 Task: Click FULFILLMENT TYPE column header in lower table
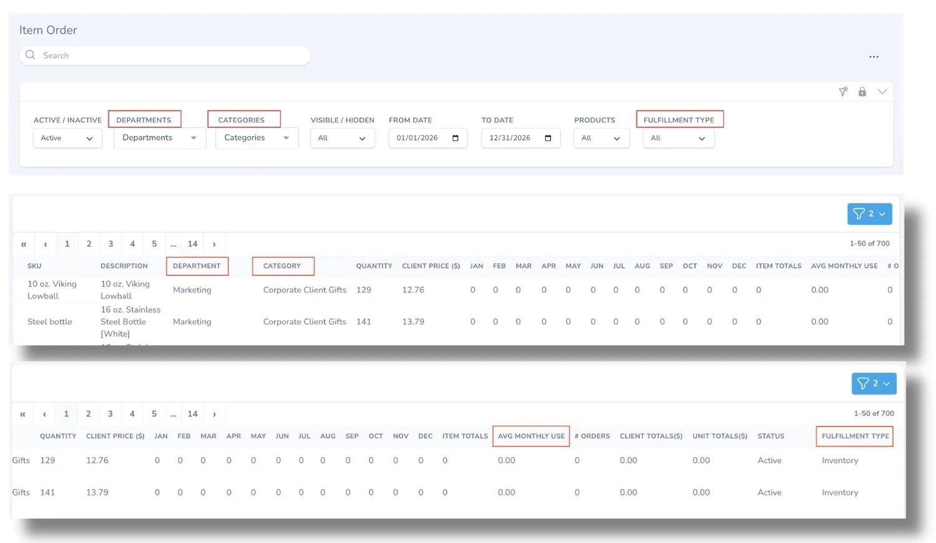tap(856, 436)
